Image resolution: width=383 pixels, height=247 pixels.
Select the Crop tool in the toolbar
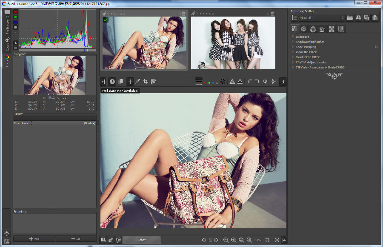coord(146,81)
